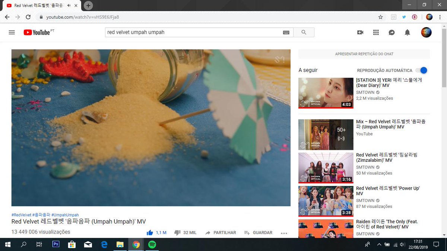The image size is (447, 251).
Task: Go back with the browser back arrow
Action: (7, 17)
